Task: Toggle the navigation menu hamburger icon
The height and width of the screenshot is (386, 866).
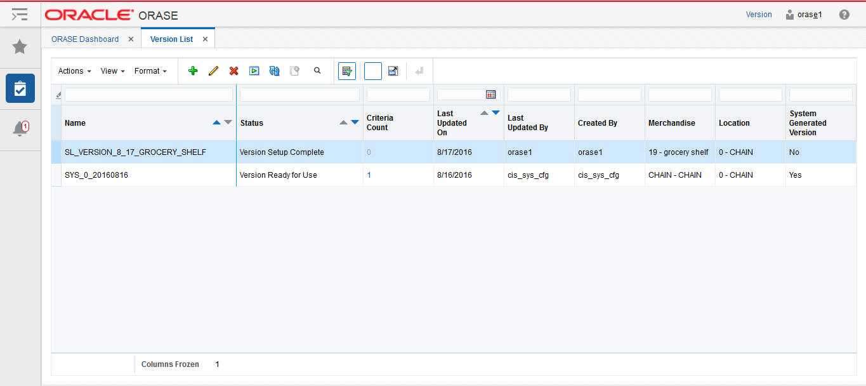Action: click(20, 14)
